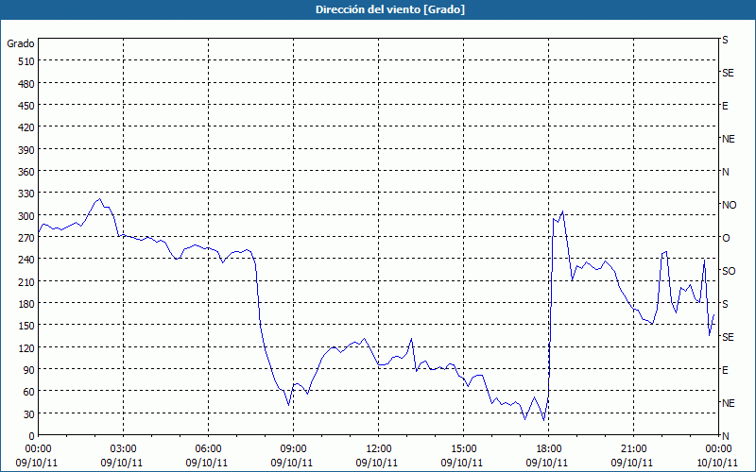
Task: Select the 06:00 time axis label
Action: (x=208, y=449)
